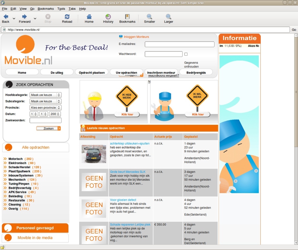Enlarge text with Larger zoom icon
The height and width of the screenshot is (250, 298).
click(168, 17)
